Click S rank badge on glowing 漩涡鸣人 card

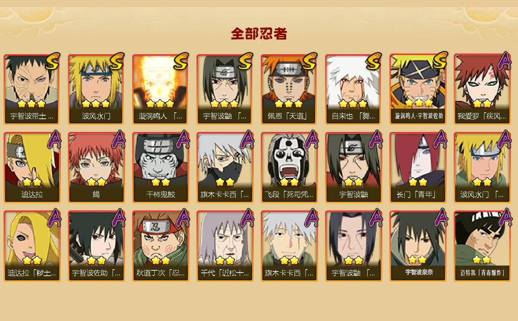click(181, 61)
